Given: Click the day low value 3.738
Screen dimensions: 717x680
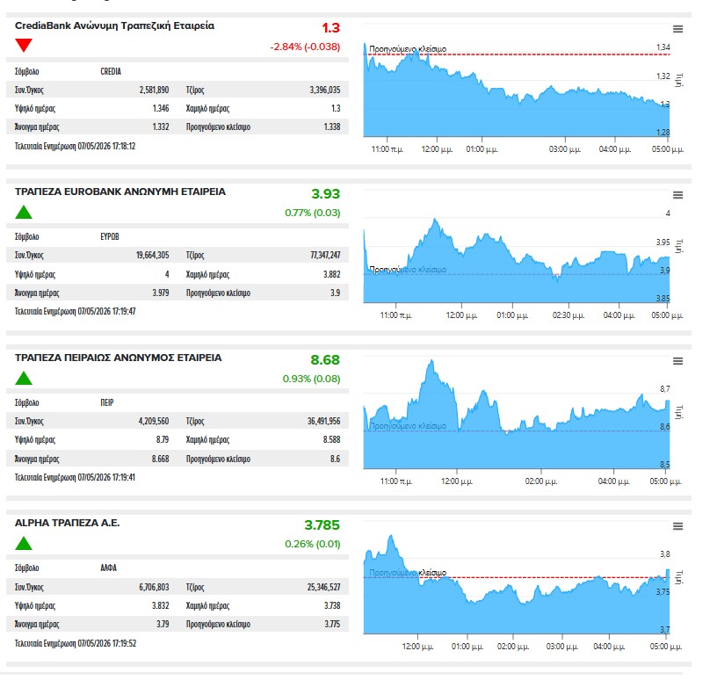Looking at the screenshot, I should click(x=332, y=605).
